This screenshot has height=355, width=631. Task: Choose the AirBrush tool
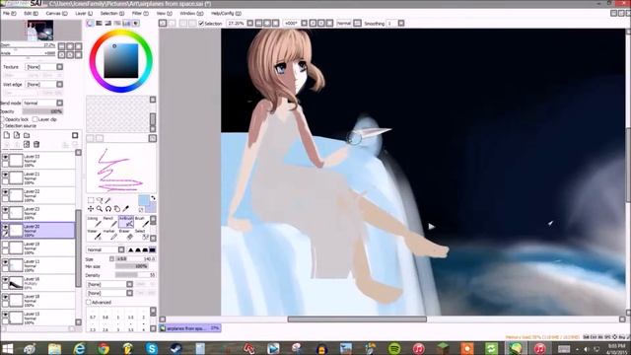[126, 222]
